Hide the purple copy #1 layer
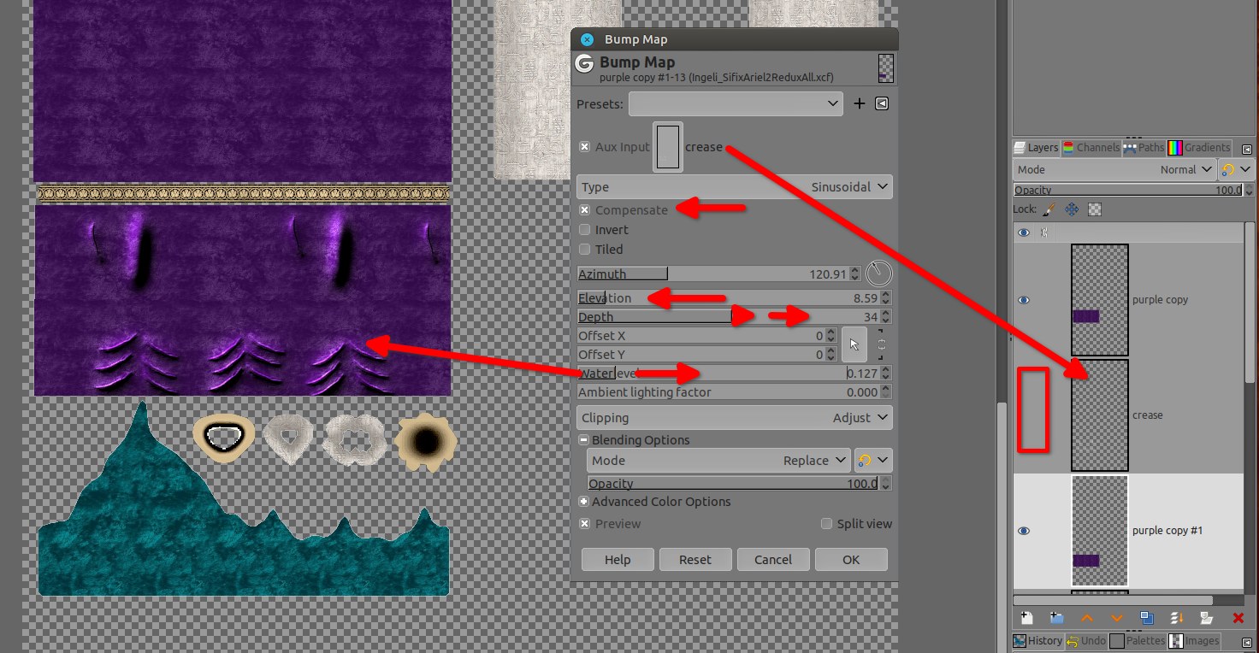This screenshot has width=1259, height=653. (x=1024, y=531)
